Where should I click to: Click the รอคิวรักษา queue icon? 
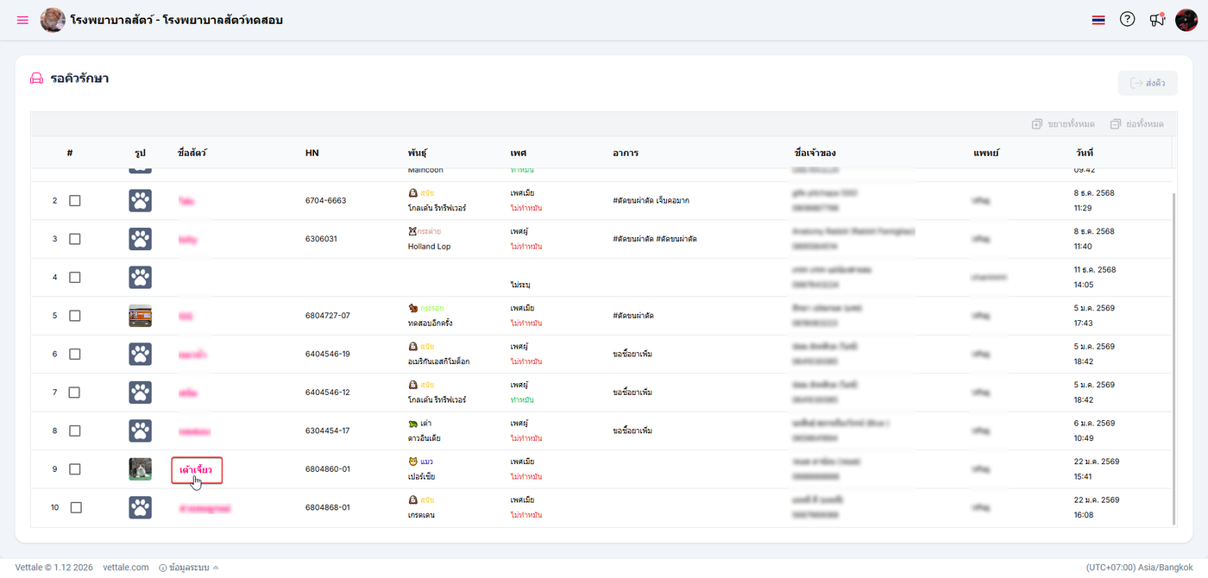tap(36, 79)
